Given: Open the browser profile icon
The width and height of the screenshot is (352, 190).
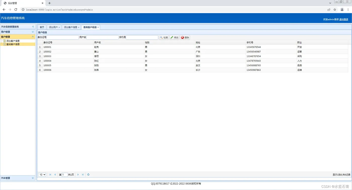Looking at the screenshot, I should 342,10.
